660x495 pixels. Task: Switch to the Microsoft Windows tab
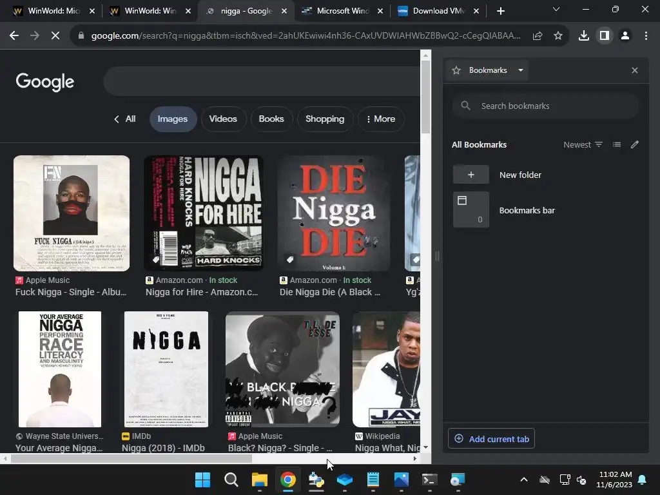coord(342,11)
